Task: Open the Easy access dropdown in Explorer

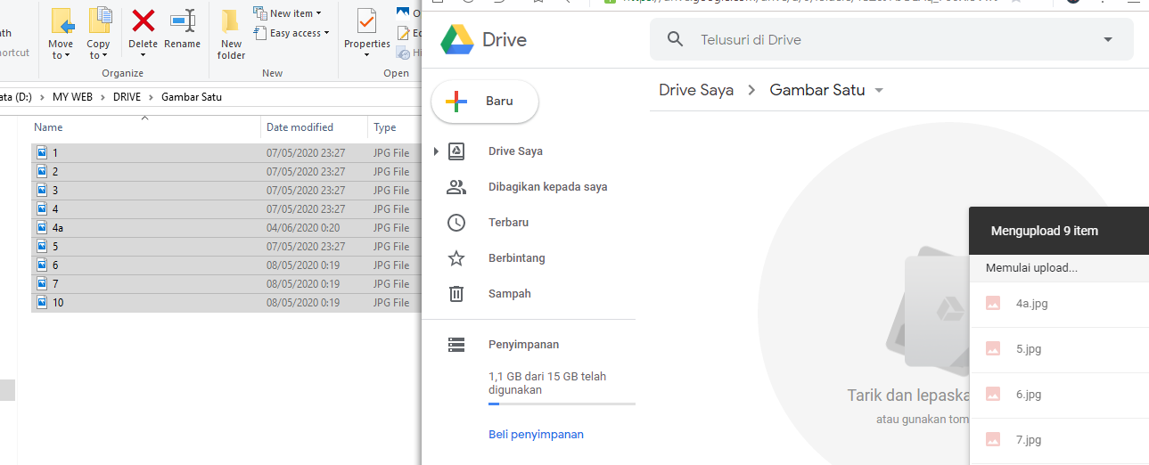Action: coord(326,34)
